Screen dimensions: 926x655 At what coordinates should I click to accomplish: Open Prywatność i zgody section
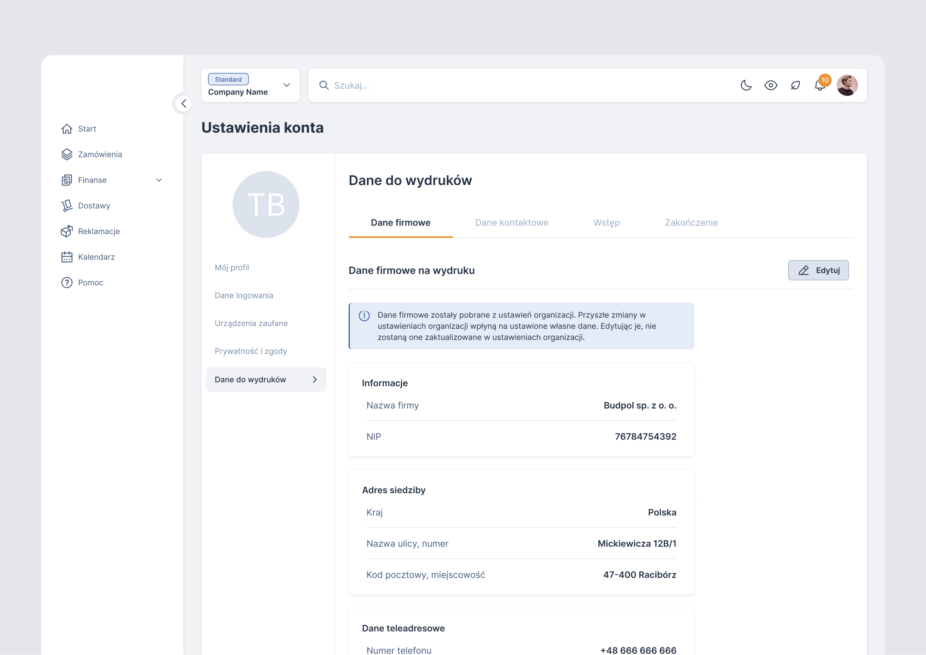(251, 351)
